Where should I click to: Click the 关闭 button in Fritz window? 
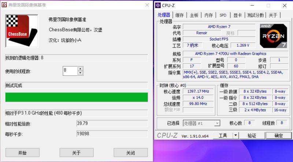[131, 152]
